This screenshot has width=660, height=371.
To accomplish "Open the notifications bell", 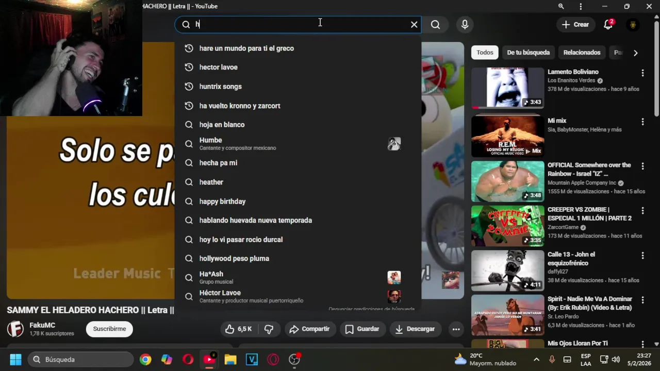I will pos(608,24).
